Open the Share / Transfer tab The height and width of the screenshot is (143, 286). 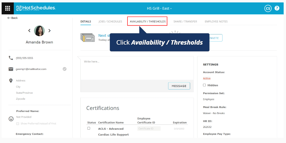click(x=185, y=21)
